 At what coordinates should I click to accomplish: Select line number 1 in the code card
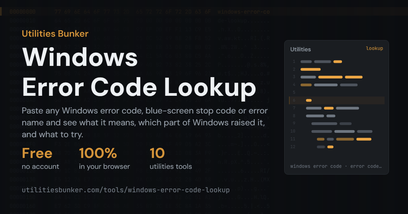pyautogui.click(x=294, y=61)
